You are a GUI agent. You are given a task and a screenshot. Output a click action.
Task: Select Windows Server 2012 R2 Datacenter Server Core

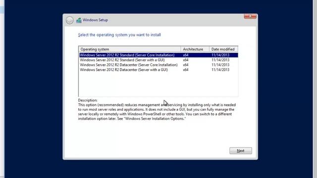tap(158, 65)
